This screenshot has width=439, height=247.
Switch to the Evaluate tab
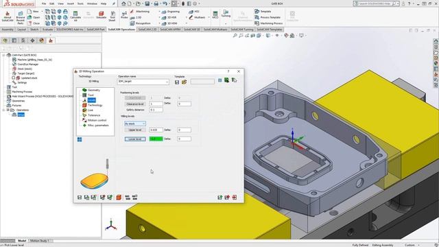click(x=47, y=30)
